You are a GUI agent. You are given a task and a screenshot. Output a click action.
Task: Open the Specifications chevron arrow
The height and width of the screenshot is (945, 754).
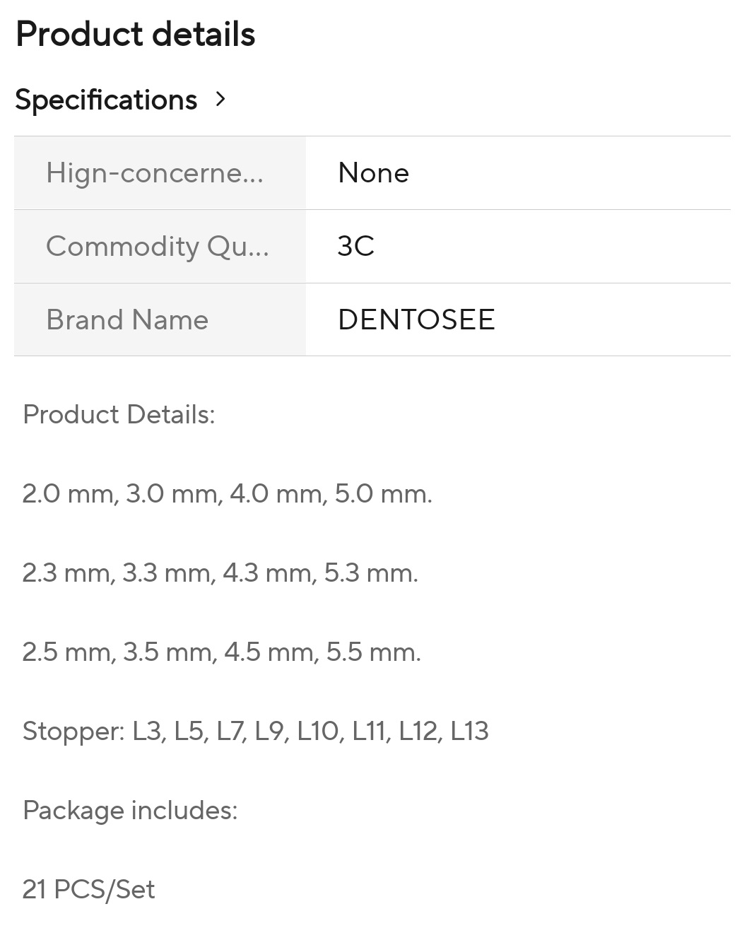pos(220,100)
